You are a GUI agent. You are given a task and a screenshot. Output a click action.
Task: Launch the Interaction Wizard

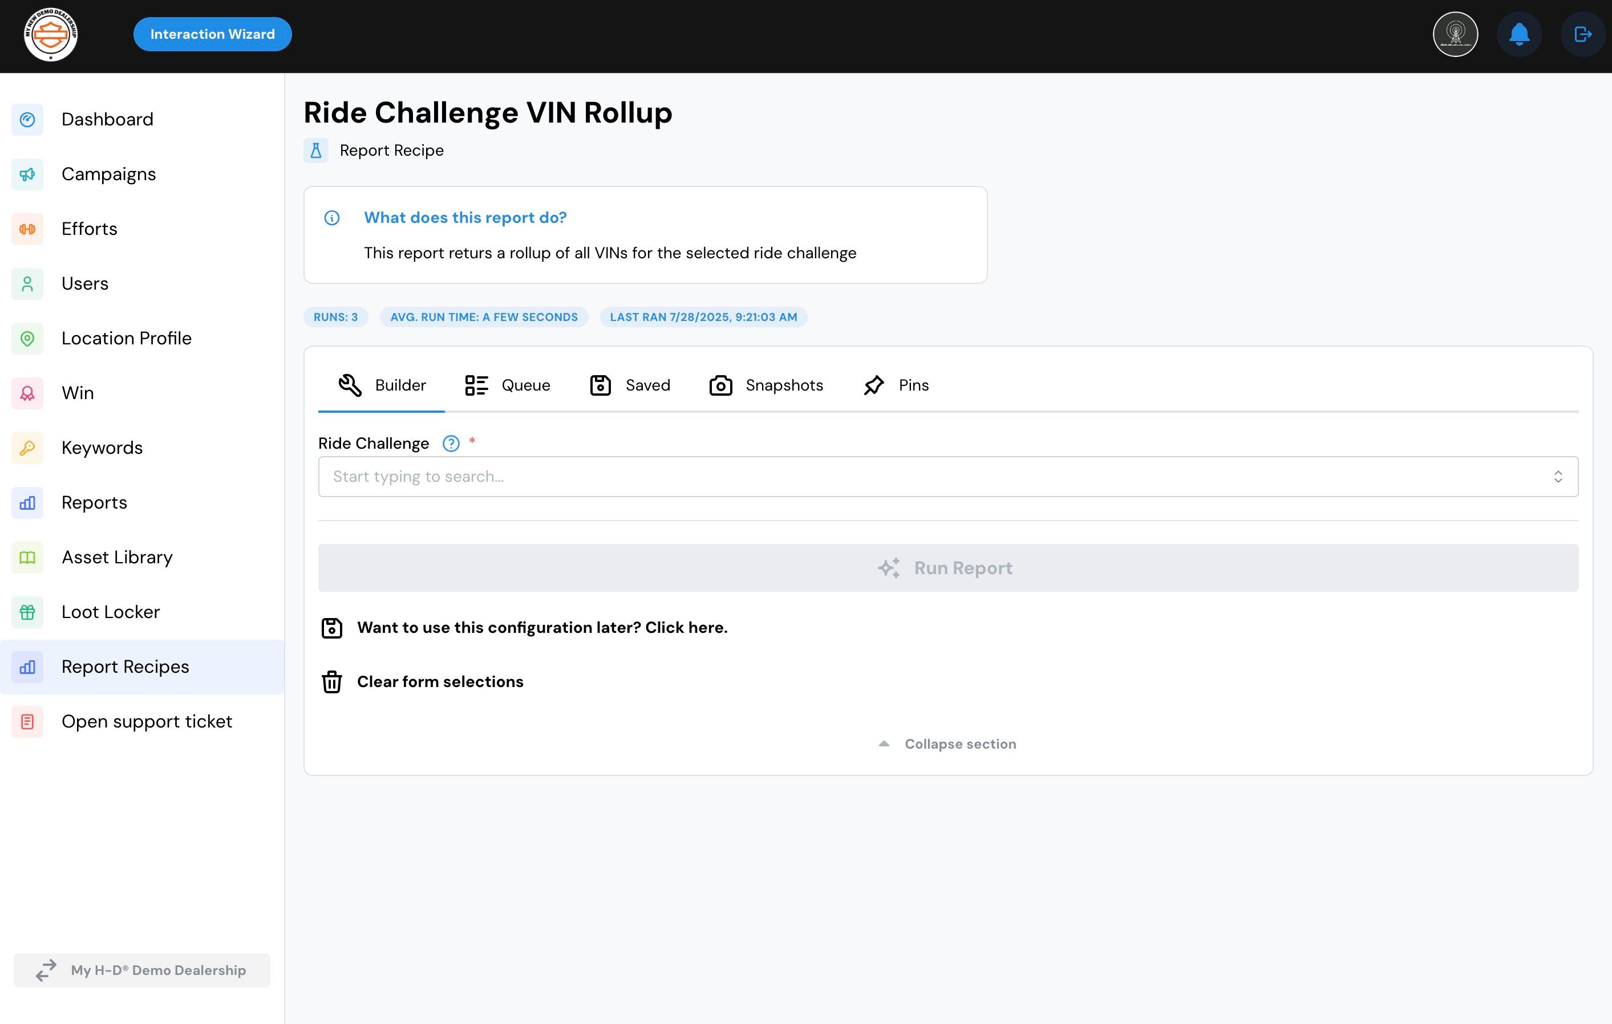212,34
